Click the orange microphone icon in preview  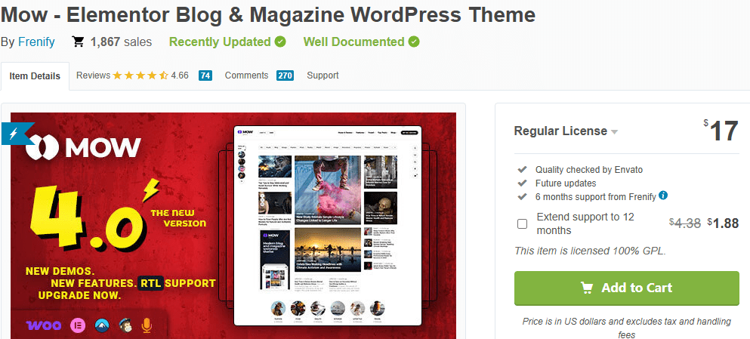coord(147,325)
